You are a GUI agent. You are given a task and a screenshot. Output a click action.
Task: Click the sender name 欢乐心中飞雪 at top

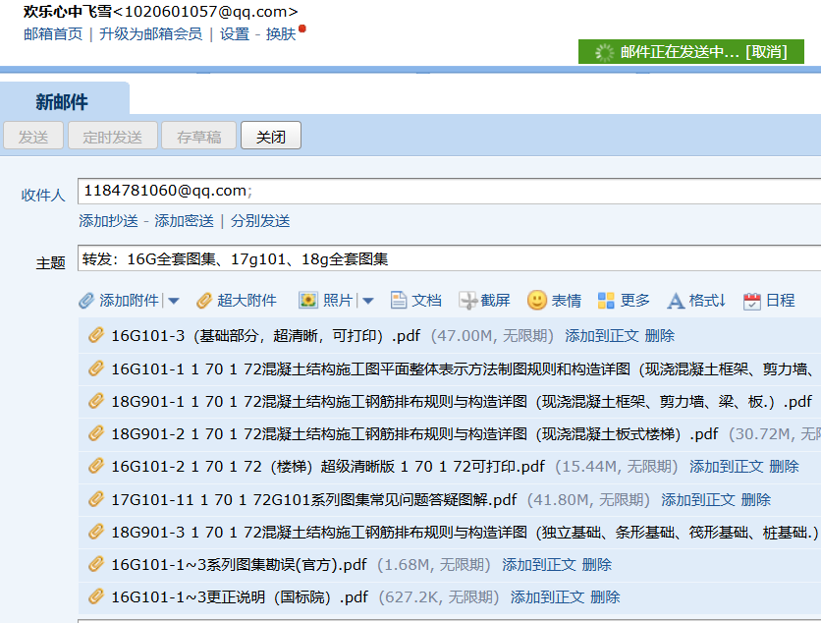68,11
